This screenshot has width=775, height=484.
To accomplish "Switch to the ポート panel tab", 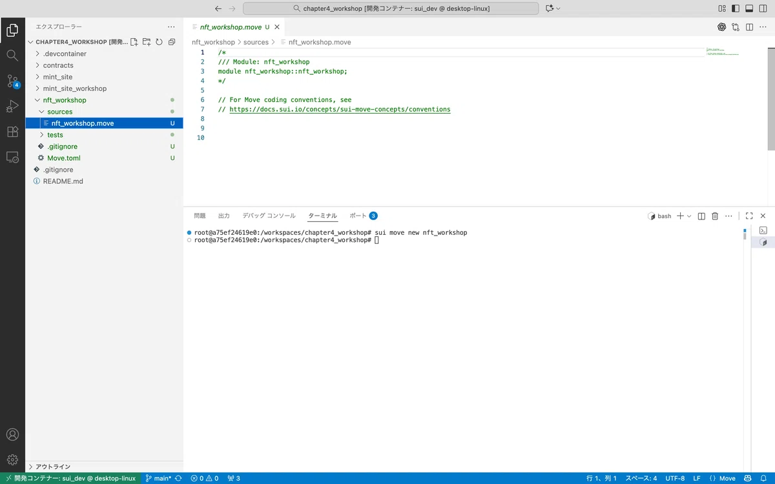I will 363,216.
